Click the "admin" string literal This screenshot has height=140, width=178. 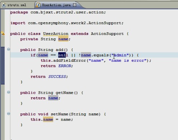click(120, 55)
